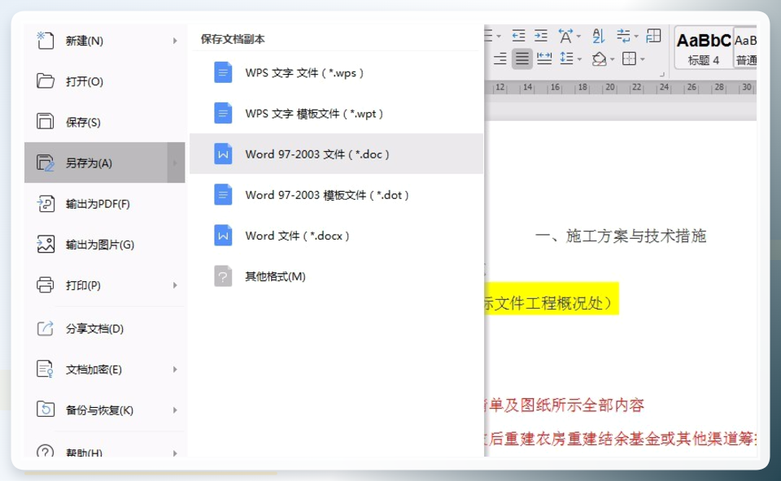This screenshot has width=781, height=481.
Task: Open 文档加密(E) menu item
Action: (105, 370)
